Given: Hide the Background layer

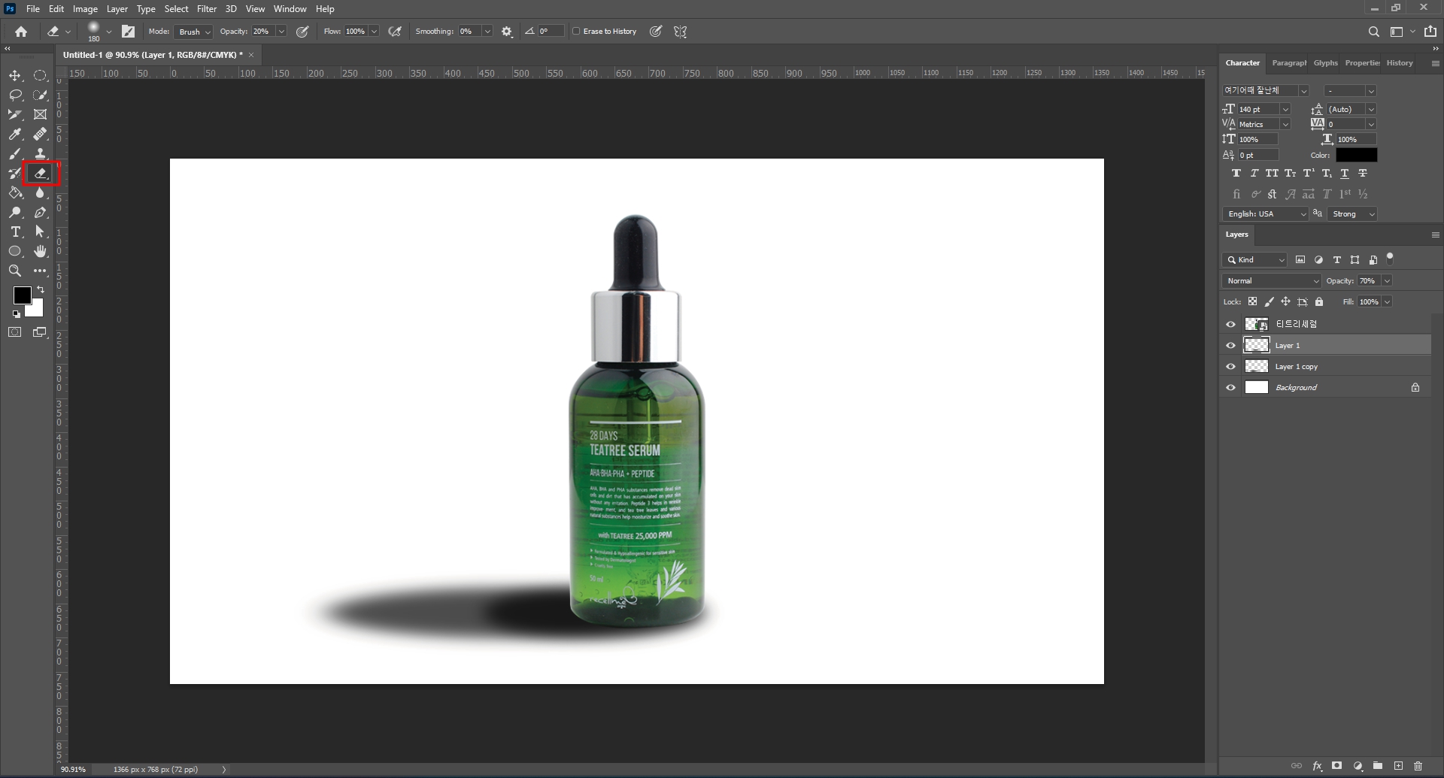Looking at the screenshot, I should point(1231,388).
